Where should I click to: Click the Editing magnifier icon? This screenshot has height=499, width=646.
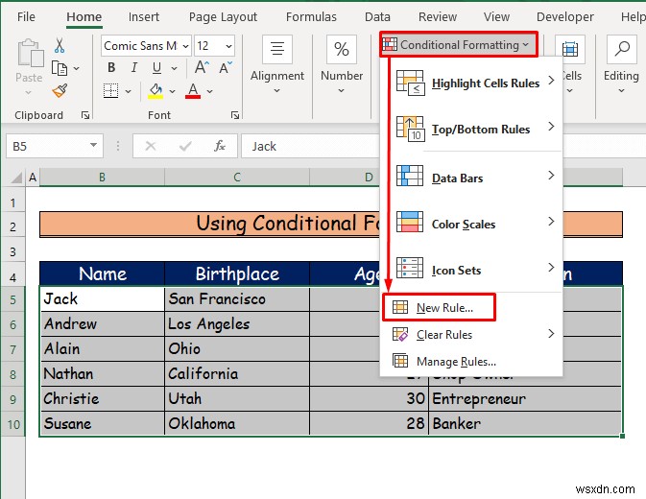tap(622, 49)
